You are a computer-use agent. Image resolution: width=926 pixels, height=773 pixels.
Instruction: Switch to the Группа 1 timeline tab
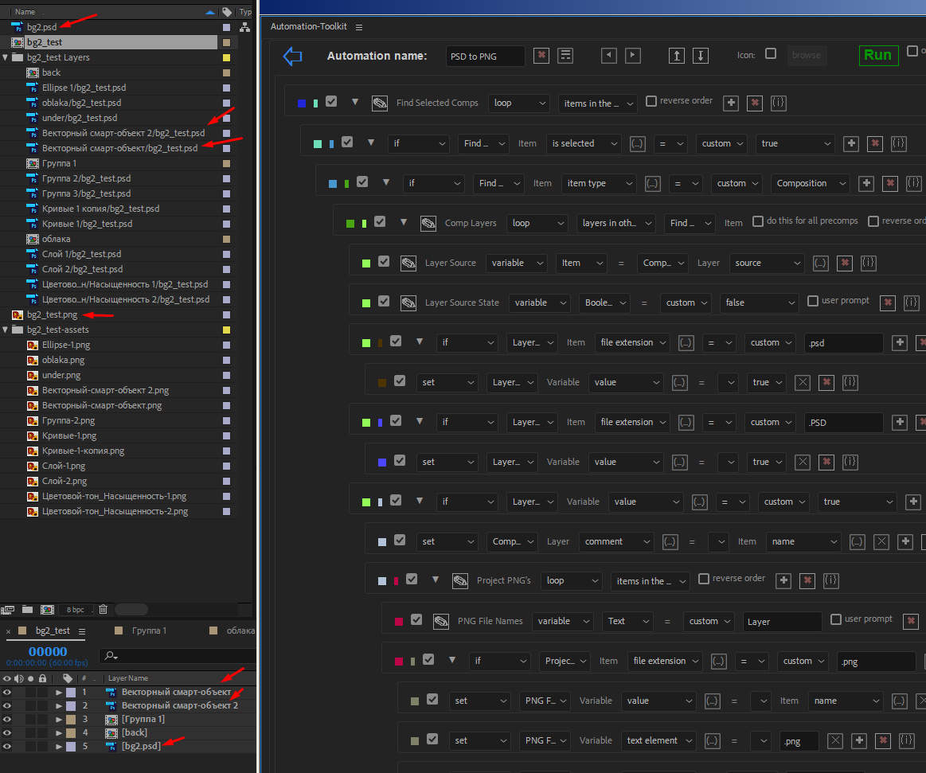[x=149, y=631]
